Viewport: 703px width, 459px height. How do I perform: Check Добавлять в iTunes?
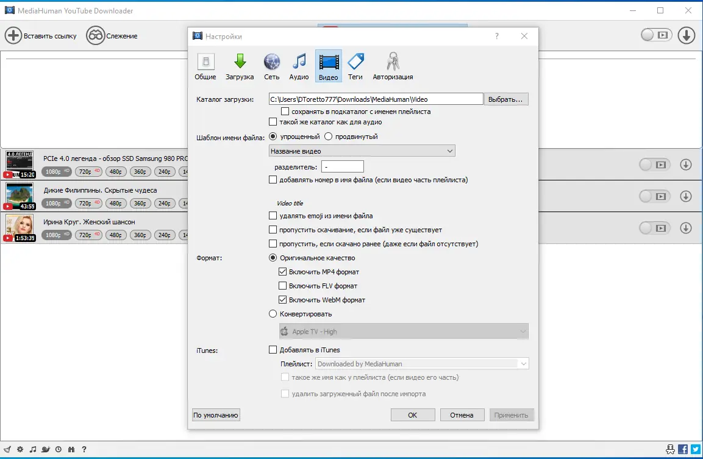[x=273, y=349]
